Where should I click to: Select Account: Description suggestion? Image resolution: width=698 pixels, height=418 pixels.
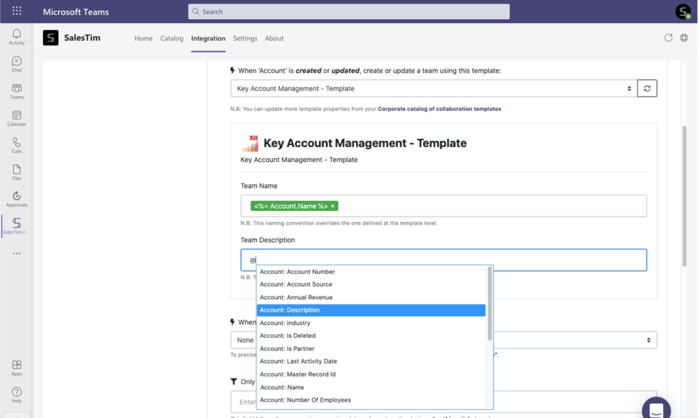click(371, 310)
